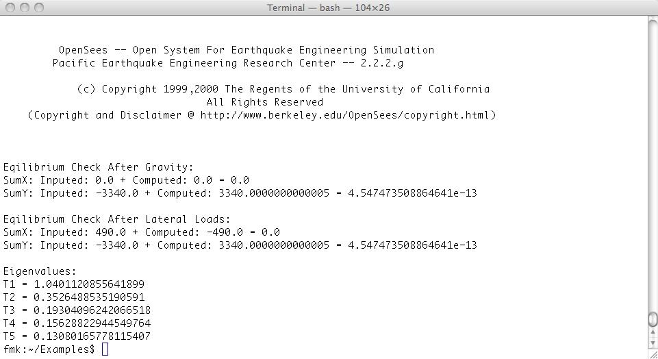Click the 'Terminal — bash — 104×26' title text
The width and height of the screenshot is (658, 359).
coord(328,8)
